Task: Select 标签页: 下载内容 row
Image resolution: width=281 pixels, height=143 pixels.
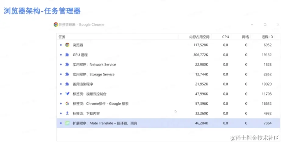Action: [168, 113]
